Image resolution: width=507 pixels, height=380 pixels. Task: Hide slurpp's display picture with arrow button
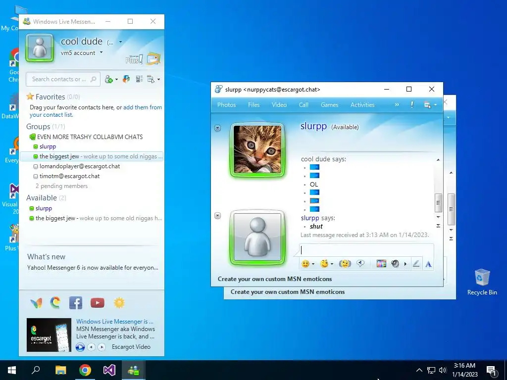[218, 128]
